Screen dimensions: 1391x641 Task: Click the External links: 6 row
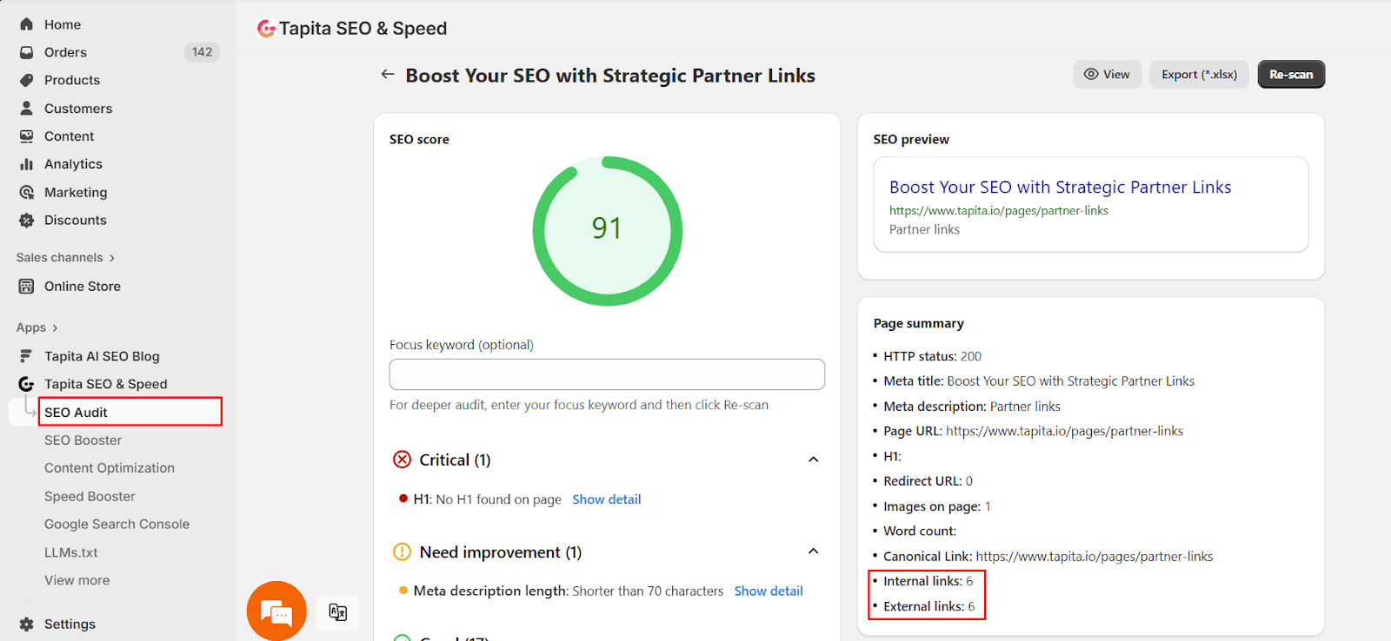coord(929,606)
